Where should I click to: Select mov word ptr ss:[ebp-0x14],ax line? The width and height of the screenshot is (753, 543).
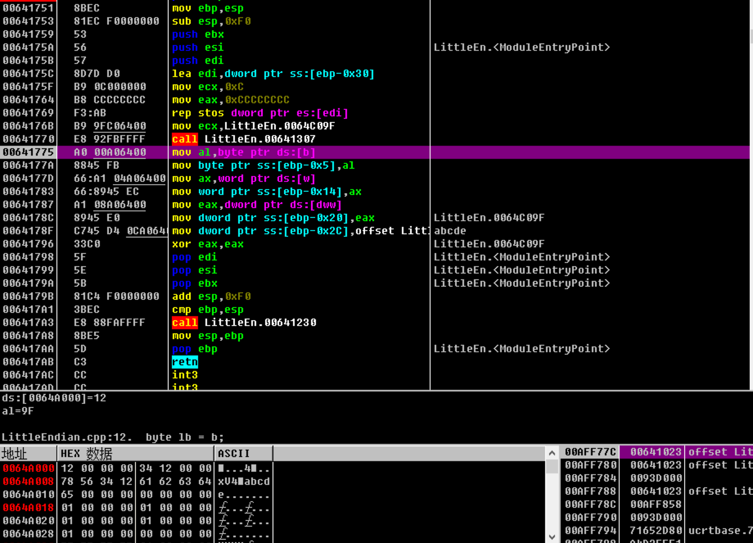[266, 192]
